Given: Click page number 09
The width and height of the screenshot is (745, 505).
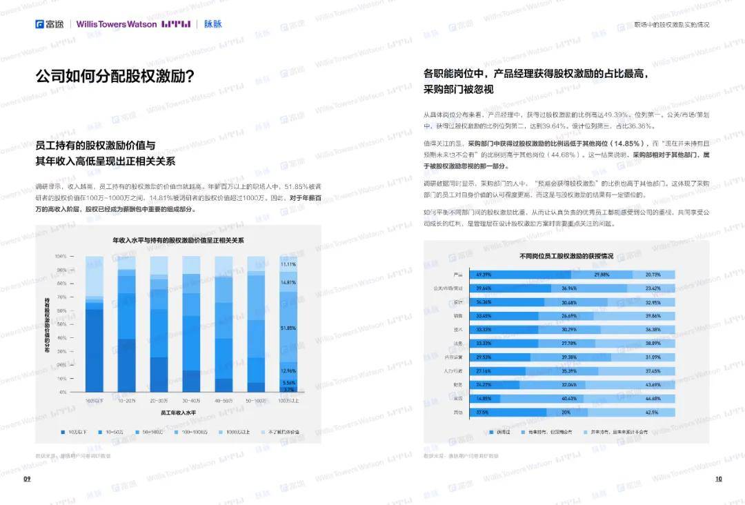Looking at the screenshot, I should tap(27, 479).
